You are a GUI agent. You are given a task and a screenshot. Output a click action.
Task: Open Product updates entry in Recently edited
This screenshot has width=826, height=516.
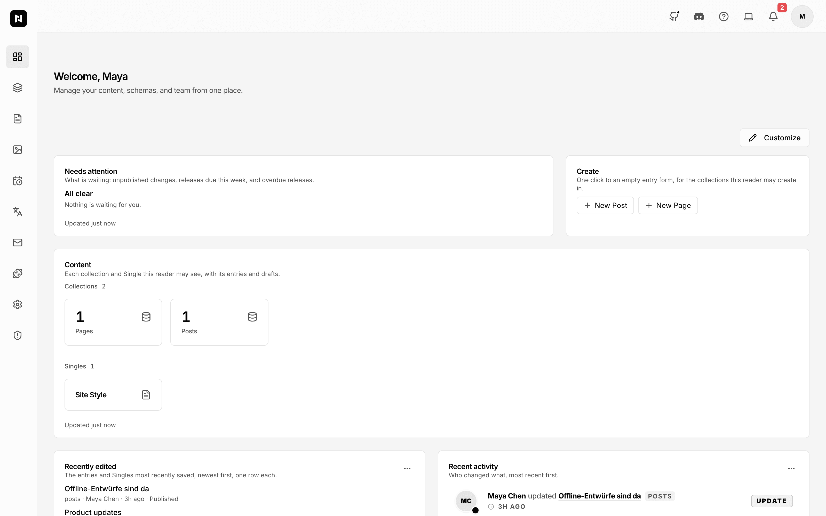(x=93, y=512)
